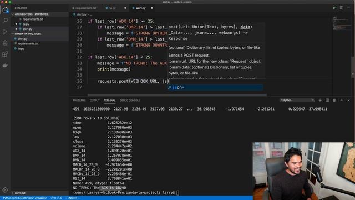
Task: Kill the terminal with trash icon
Action: point(334,100)
